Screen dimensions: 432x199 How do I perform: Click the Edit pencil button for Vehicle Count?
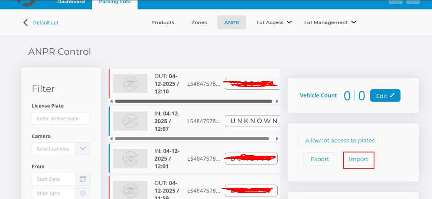(385, 96)
